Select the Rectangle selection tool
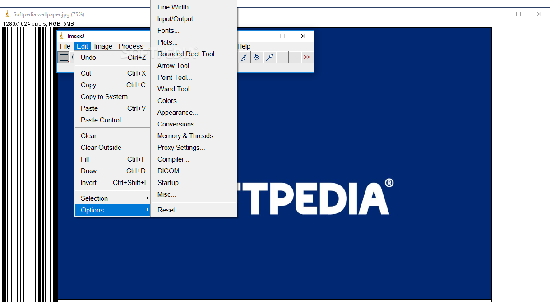Image resolution: width=550 pixels, height=302 pixels. 64,57
